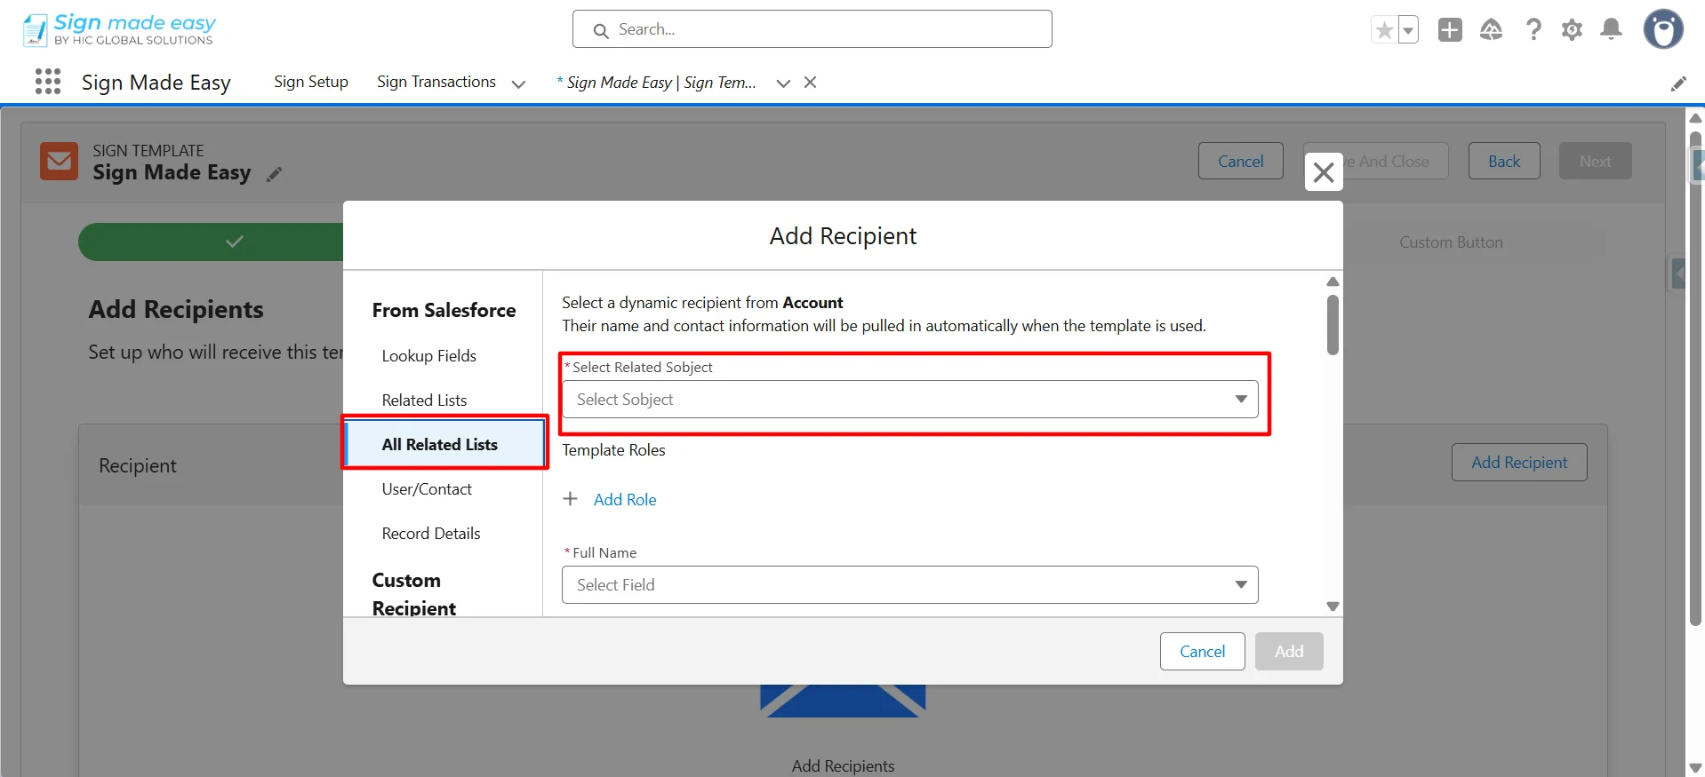Click the Custom Recipient heading
The width and height of the screenshot is (1705, 777).
[x=414, y=594]
